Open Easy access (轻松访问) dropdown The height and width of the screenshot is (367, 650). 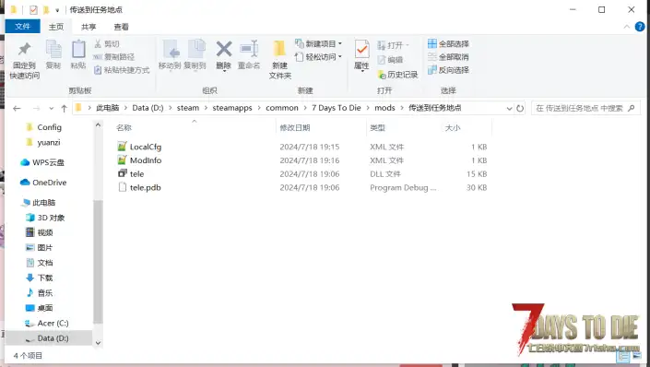318,57
